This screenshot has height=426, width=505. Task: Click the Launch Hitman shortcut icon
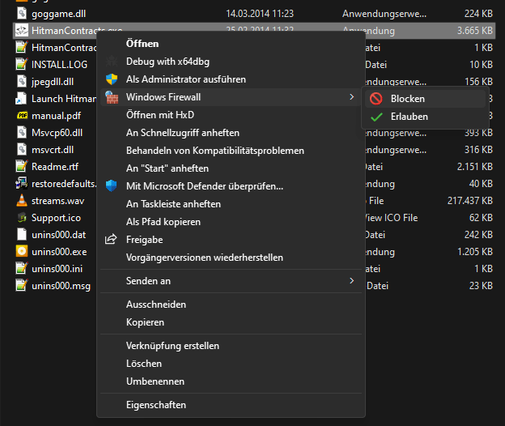(x=21, y=99)
